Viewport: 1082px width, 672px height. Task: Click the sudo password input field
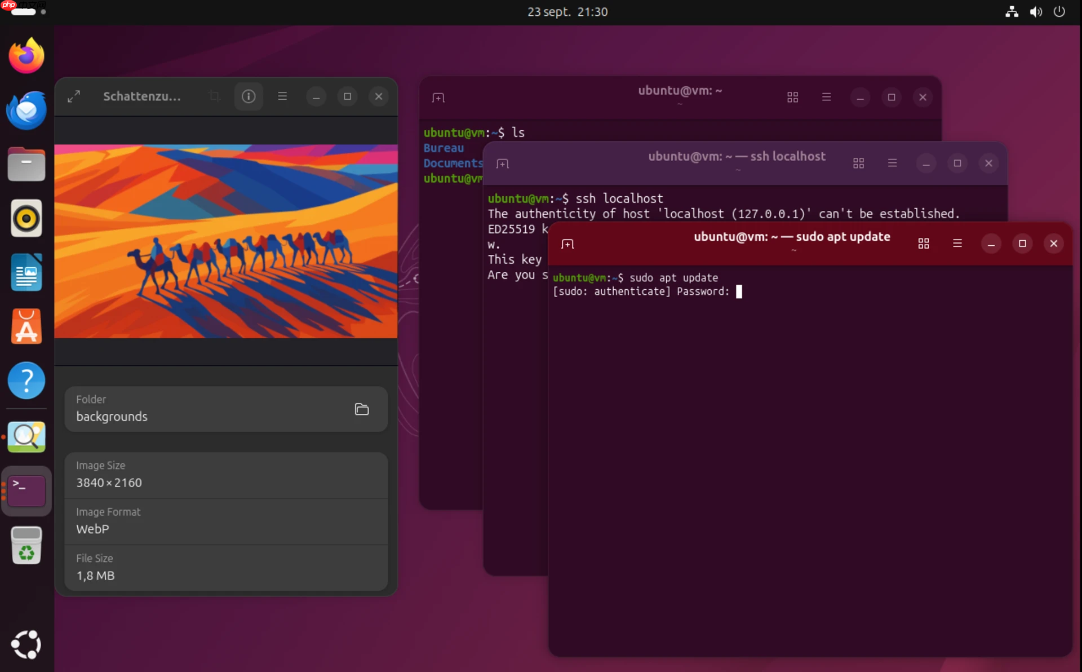[x=740, y=291]
